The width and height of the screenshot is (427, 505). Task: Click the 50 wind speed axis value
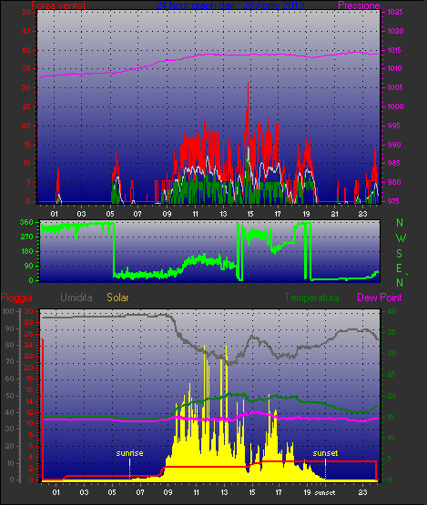point(26,12)
